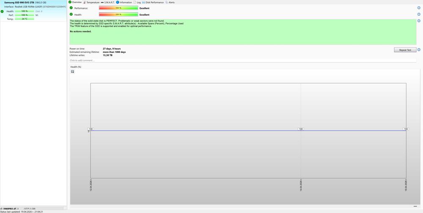Open the help icon on the Performance row

(x=419, y=8)
